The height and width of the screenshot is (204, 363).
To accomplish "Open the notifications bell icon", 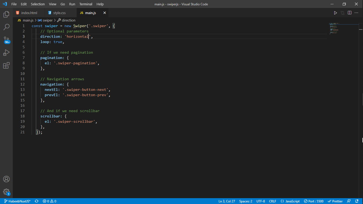I will (x=357, y=201).
